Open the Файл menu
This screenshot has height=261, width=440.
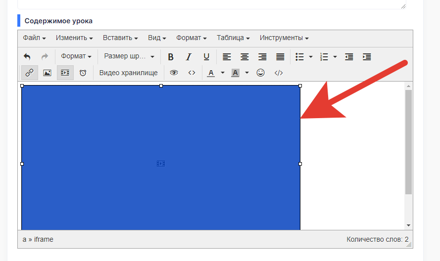pyautogui.click(x=34, y=38)
